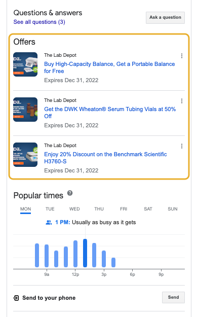Select the FRI popular times tab

tap(124, 209)
